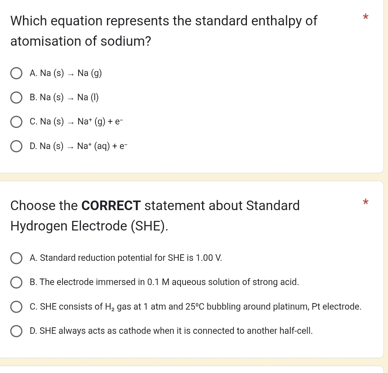Click the 'electrode immersed in 0.1 M' text
The height and width of the screenshot is (373, 388).
(164, 282)
